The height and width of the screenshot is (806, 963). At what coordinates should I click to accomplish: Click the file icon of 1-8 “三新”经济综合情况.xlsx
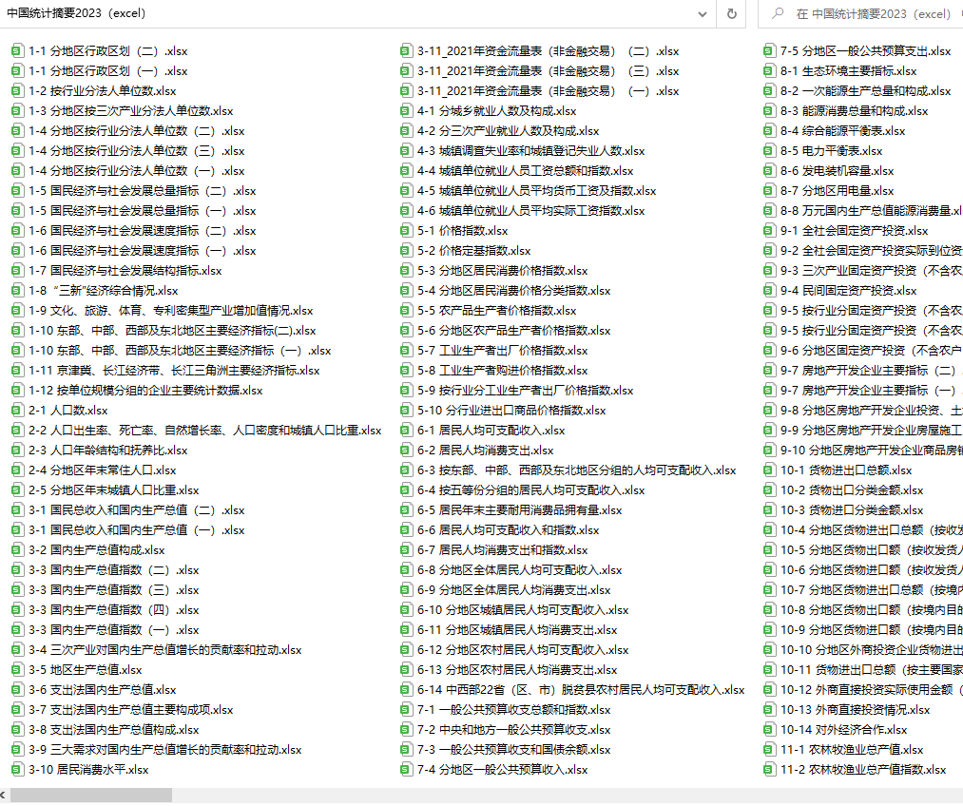coord(18,290)
